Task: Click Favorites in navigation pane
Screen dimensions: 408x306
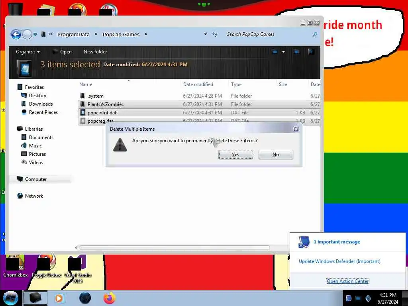Action: pyautogui.click(x=34, y=87)
